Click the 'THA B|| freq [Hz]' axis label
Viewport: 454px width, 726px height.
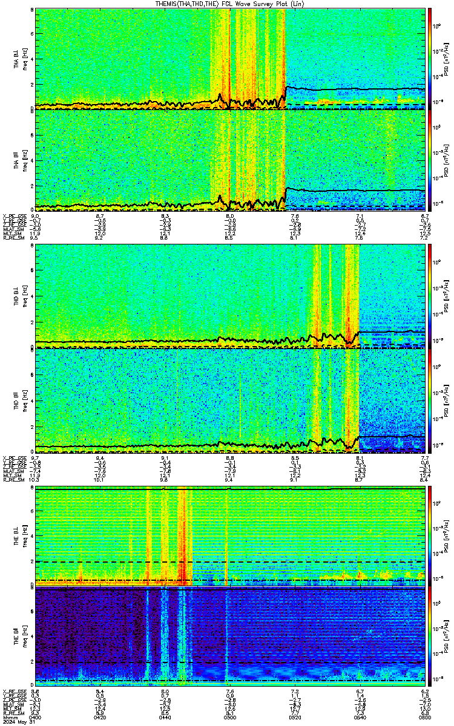[21, 160]
